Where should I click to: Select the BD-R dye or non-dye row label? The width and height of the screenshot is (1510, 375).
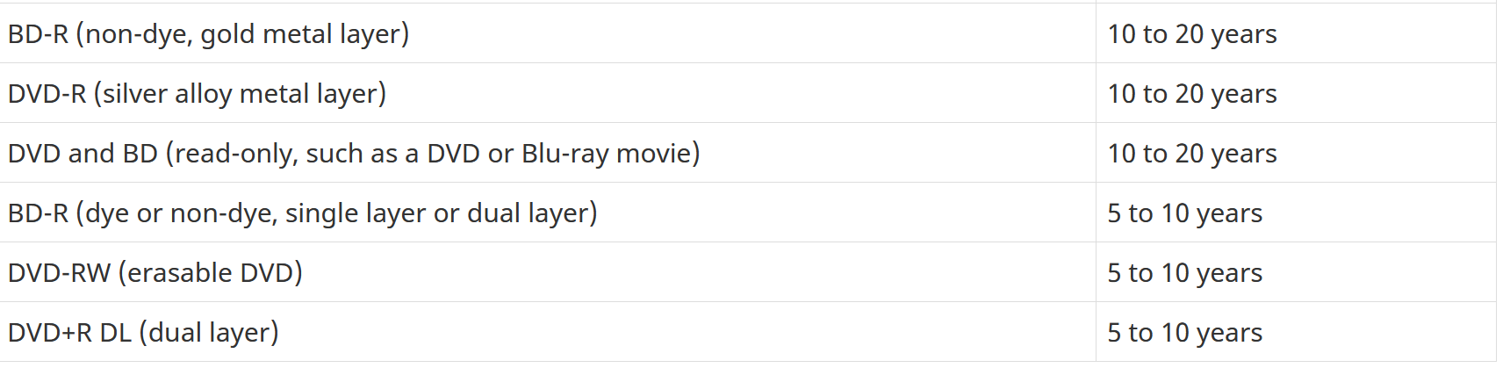click(x=302, y=213)
